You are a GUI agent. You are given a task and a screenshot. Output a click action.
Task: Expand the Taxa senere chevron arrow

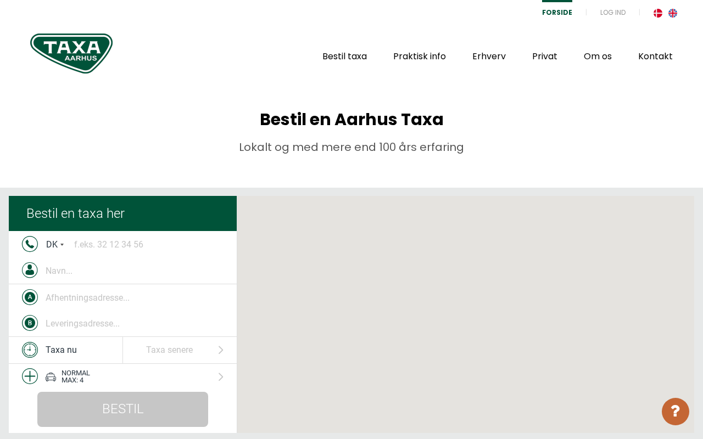[221, 350]
